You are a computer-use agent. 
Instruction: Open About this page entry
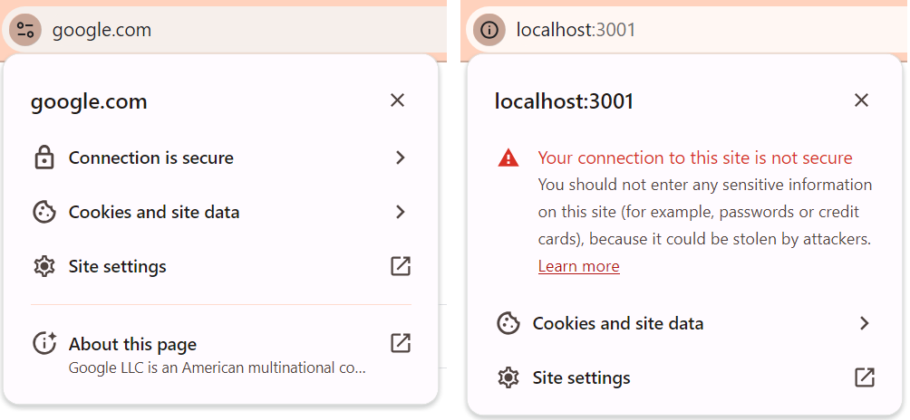tap(220, 353)
